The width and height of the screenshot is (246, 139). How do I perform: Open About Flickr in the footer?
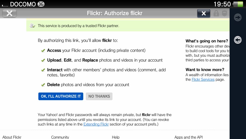[x=12, y=137]
